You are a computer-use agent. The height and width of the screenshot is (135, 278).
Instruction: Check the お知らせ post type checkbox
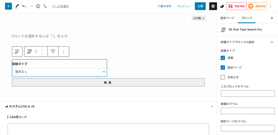(x=223, y=77)
